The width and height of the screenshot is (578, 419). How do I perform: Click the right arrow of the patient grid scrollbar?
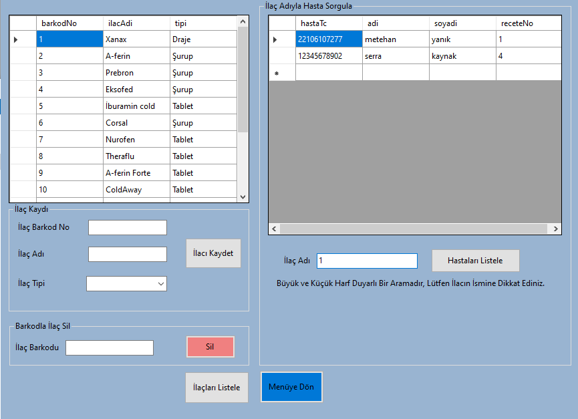555,229
